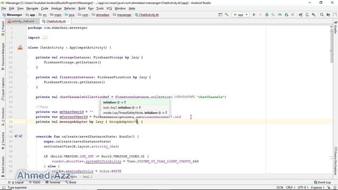Open the Refactor menu
Viewport: 338px width, 190px height.
pos(70,8)
